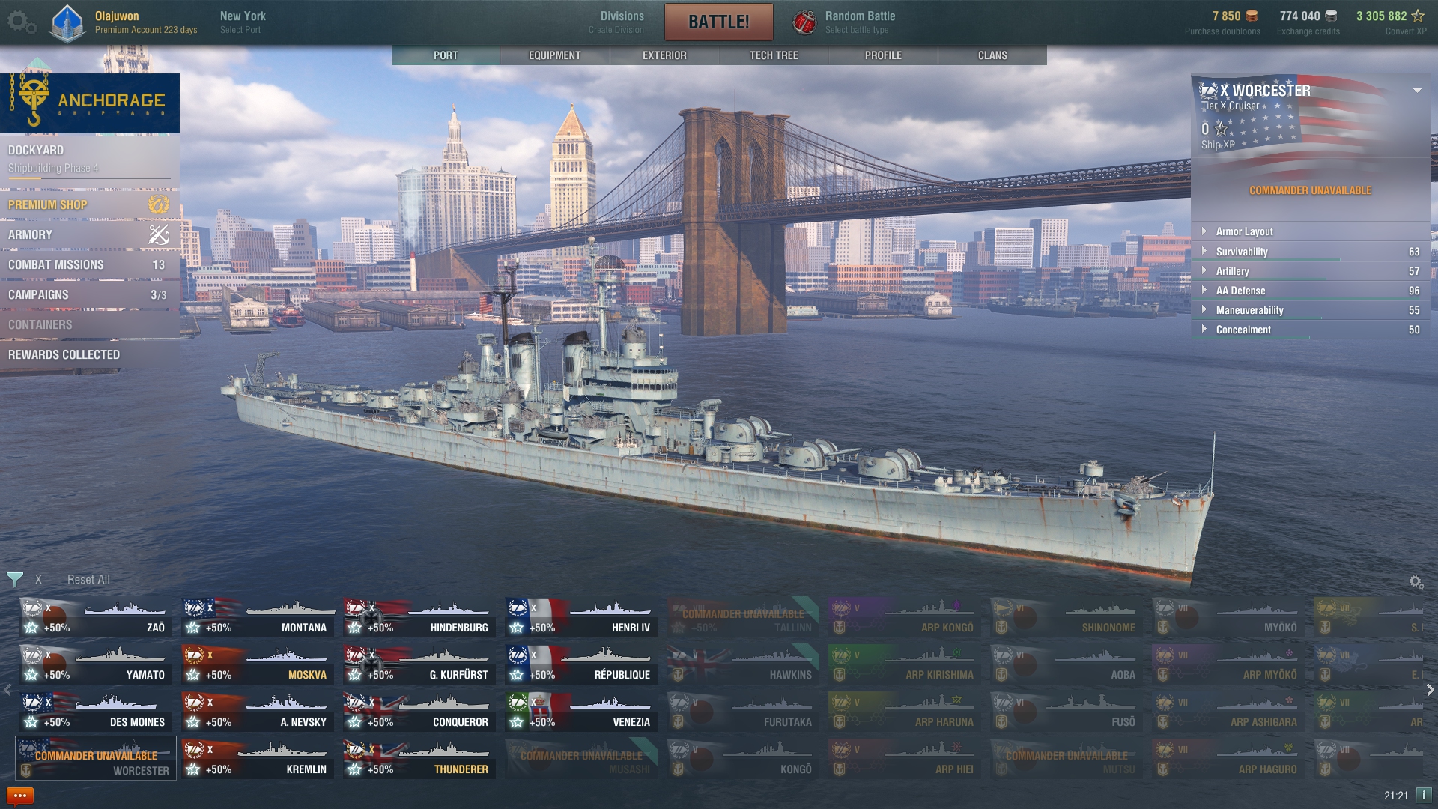This screenshot has height=809, width=1438.
Task: Start the match with the BATTLE! button
Action: tap(718, 22)
